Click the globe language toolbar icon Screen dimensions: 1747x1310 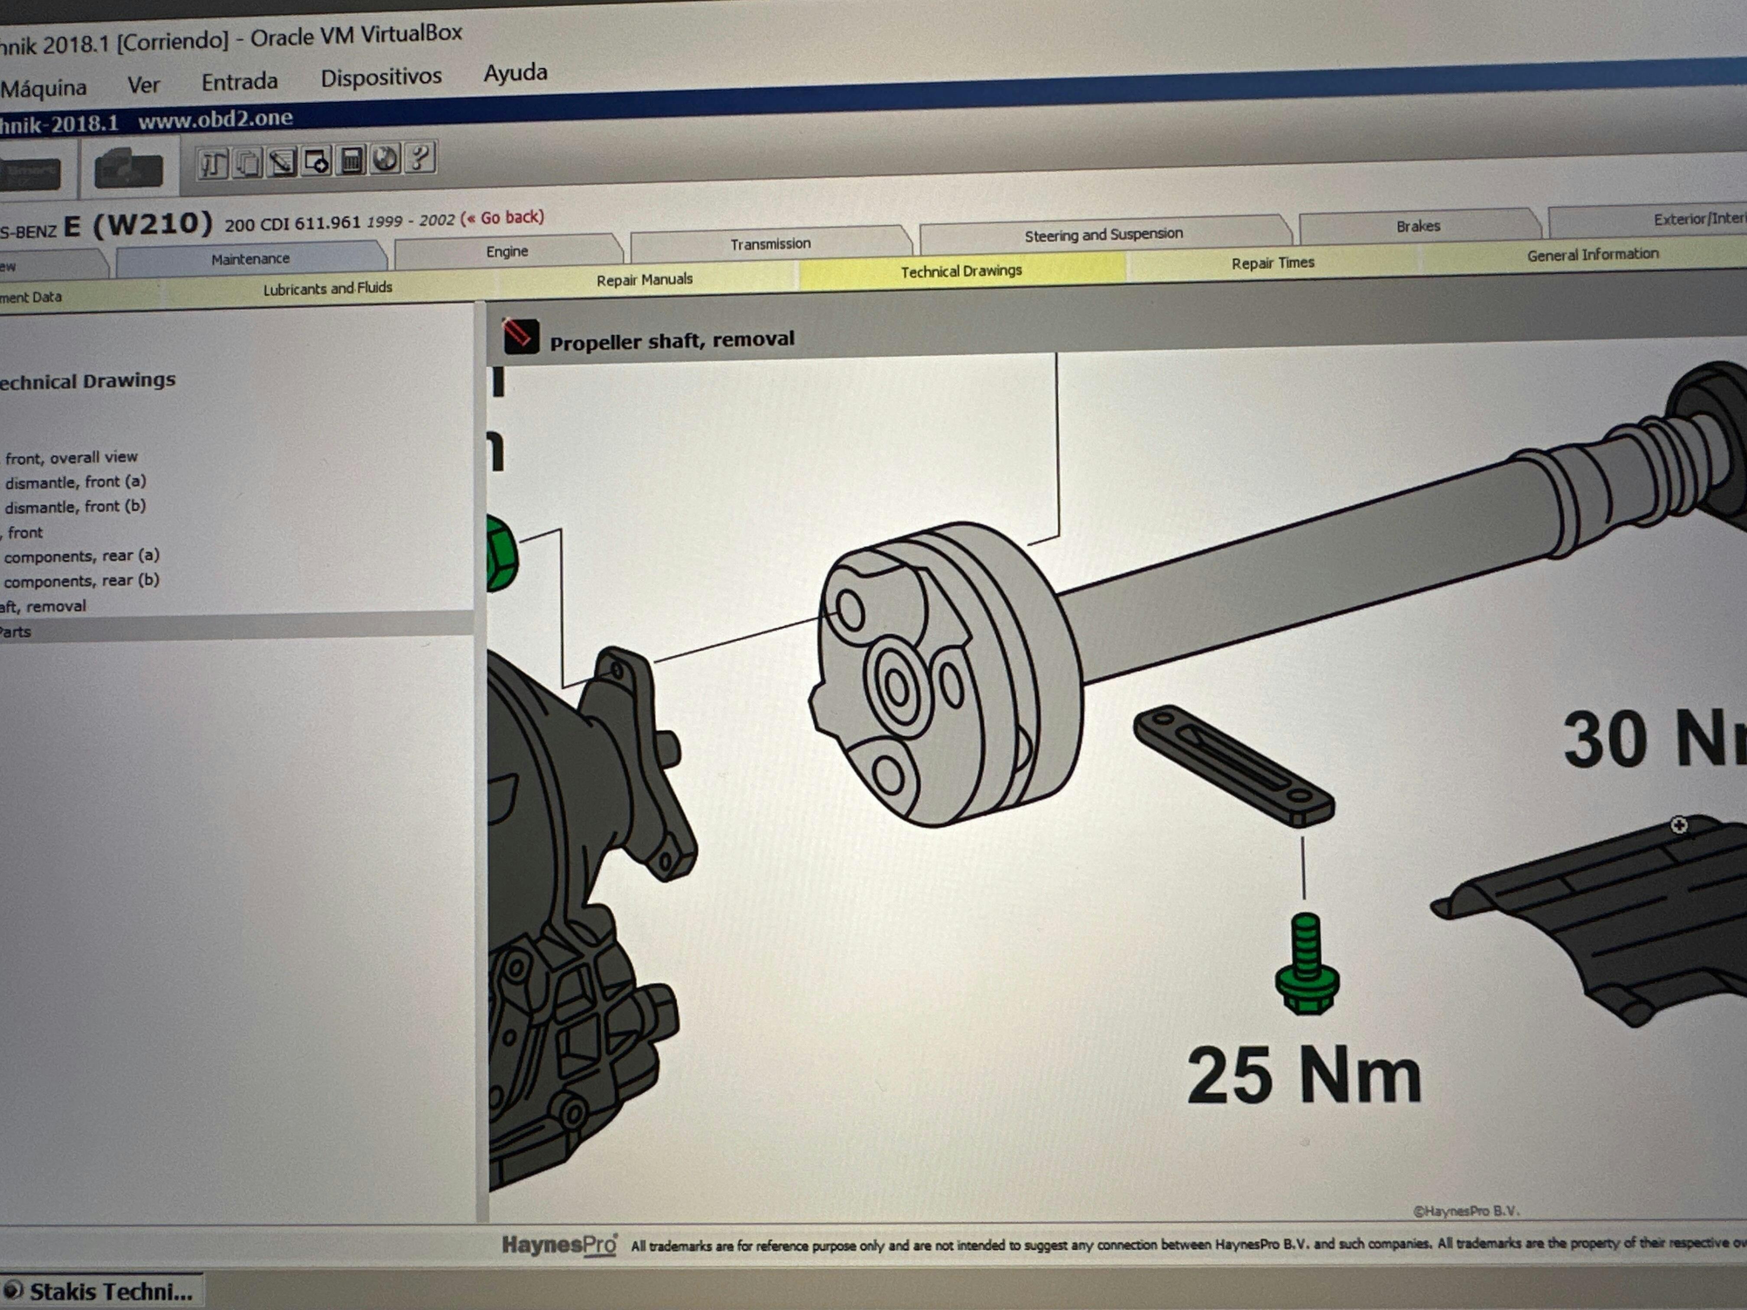pyautogui.click(x=386, y=159)
